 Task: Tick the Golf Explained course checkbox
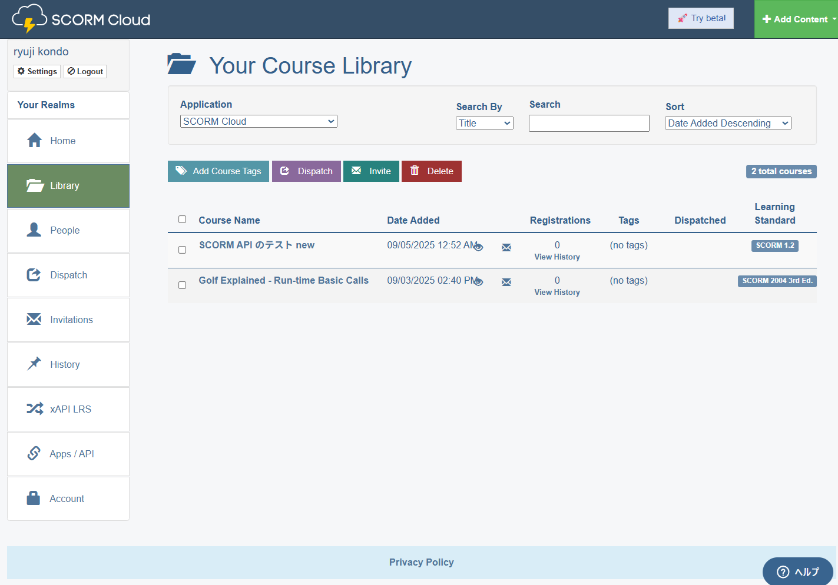pyautogui.click(x=183, y=285)
